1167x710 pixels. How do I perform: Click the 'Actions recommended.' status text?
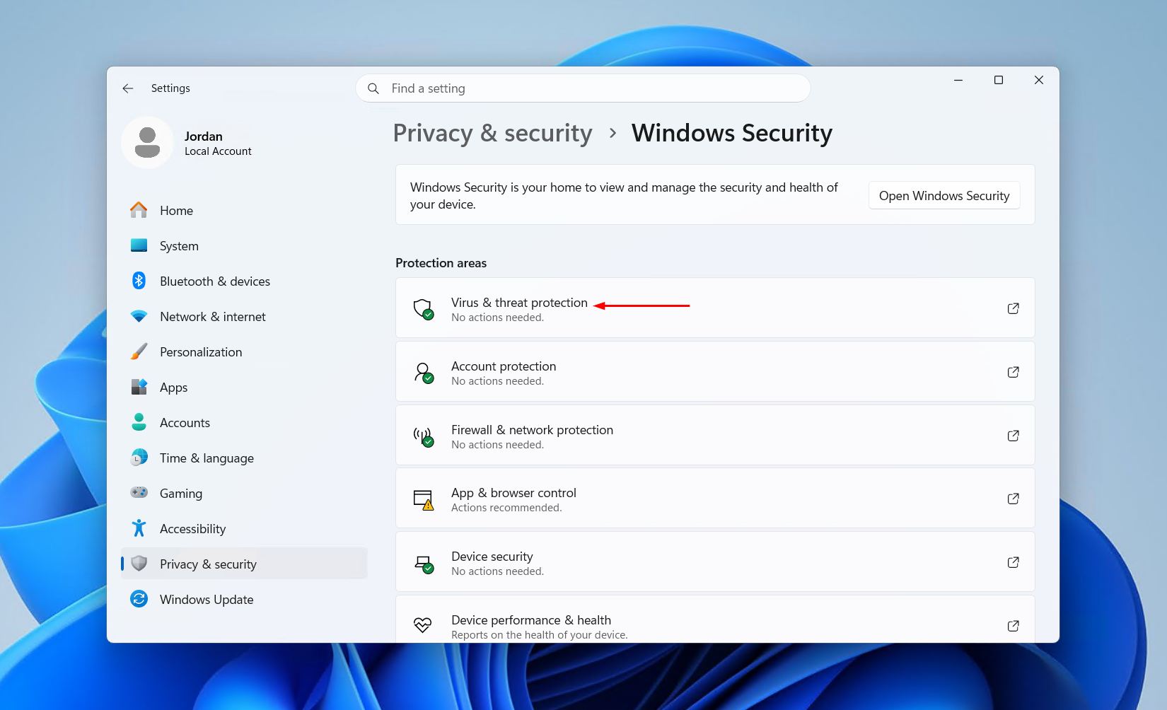click(506, 508)
